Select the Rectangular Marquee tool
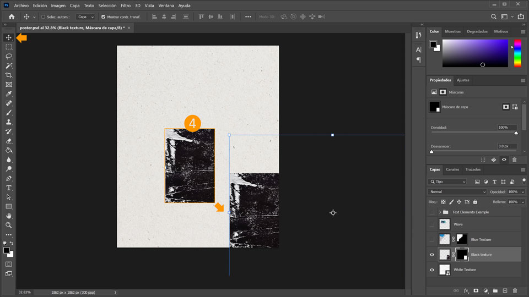The width and height of the screenshot is (529, 297). pos(9,47)
